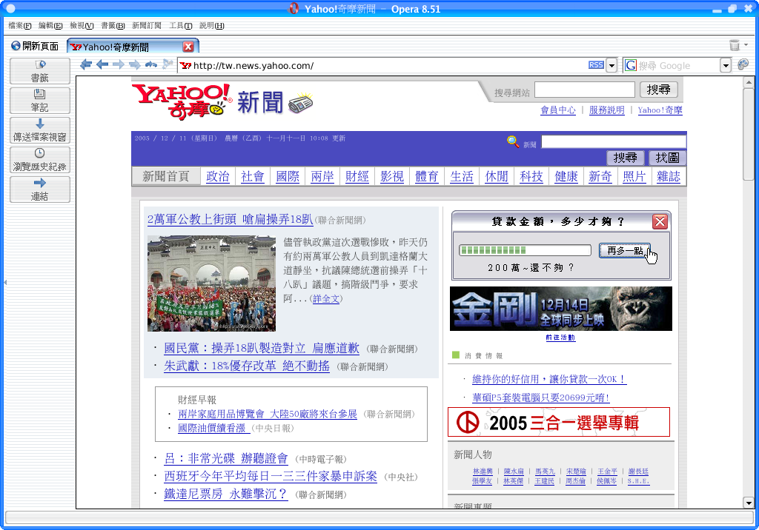Image resolution: width=759 pixels, height=530 pixels.
Task: Open the 瀏覽歷史紀錄 history sidebar panel
Action: click(40, 160)
